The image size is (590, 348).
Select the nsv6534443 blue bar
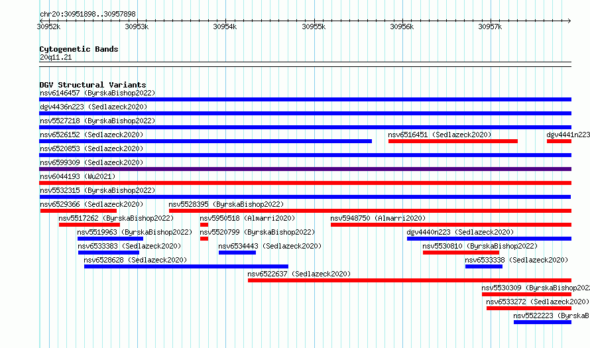[237, 253]
